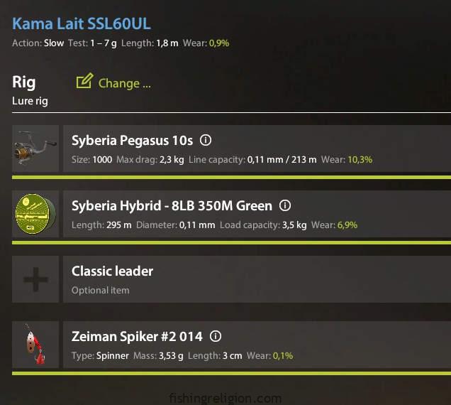Viewport: 451px width, 405px height.
Task: Click the Rig section heading
Action: pyautogui.click(x=24, y=82)
